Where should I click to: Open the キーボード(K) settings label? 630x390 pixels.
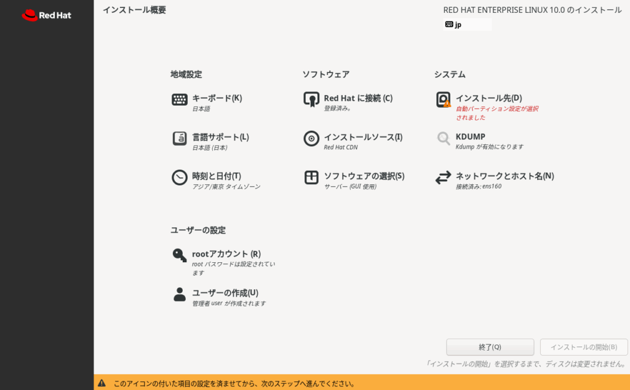[217, 98]
